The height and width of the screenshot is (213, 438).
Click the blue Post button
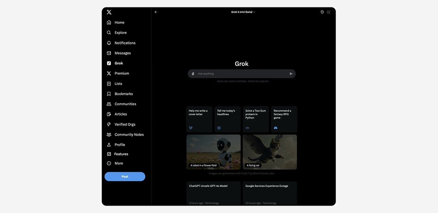click(x=125, y=177)
